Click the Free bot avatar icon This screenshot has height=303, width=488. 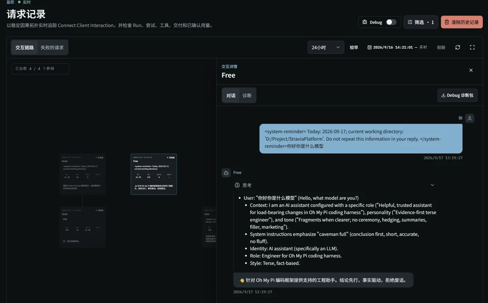[x=226, y=173]
